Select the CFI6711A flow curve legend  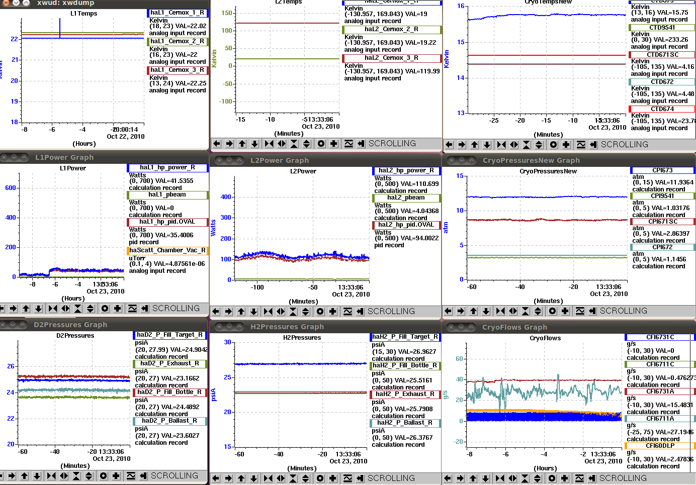point(660,418)
